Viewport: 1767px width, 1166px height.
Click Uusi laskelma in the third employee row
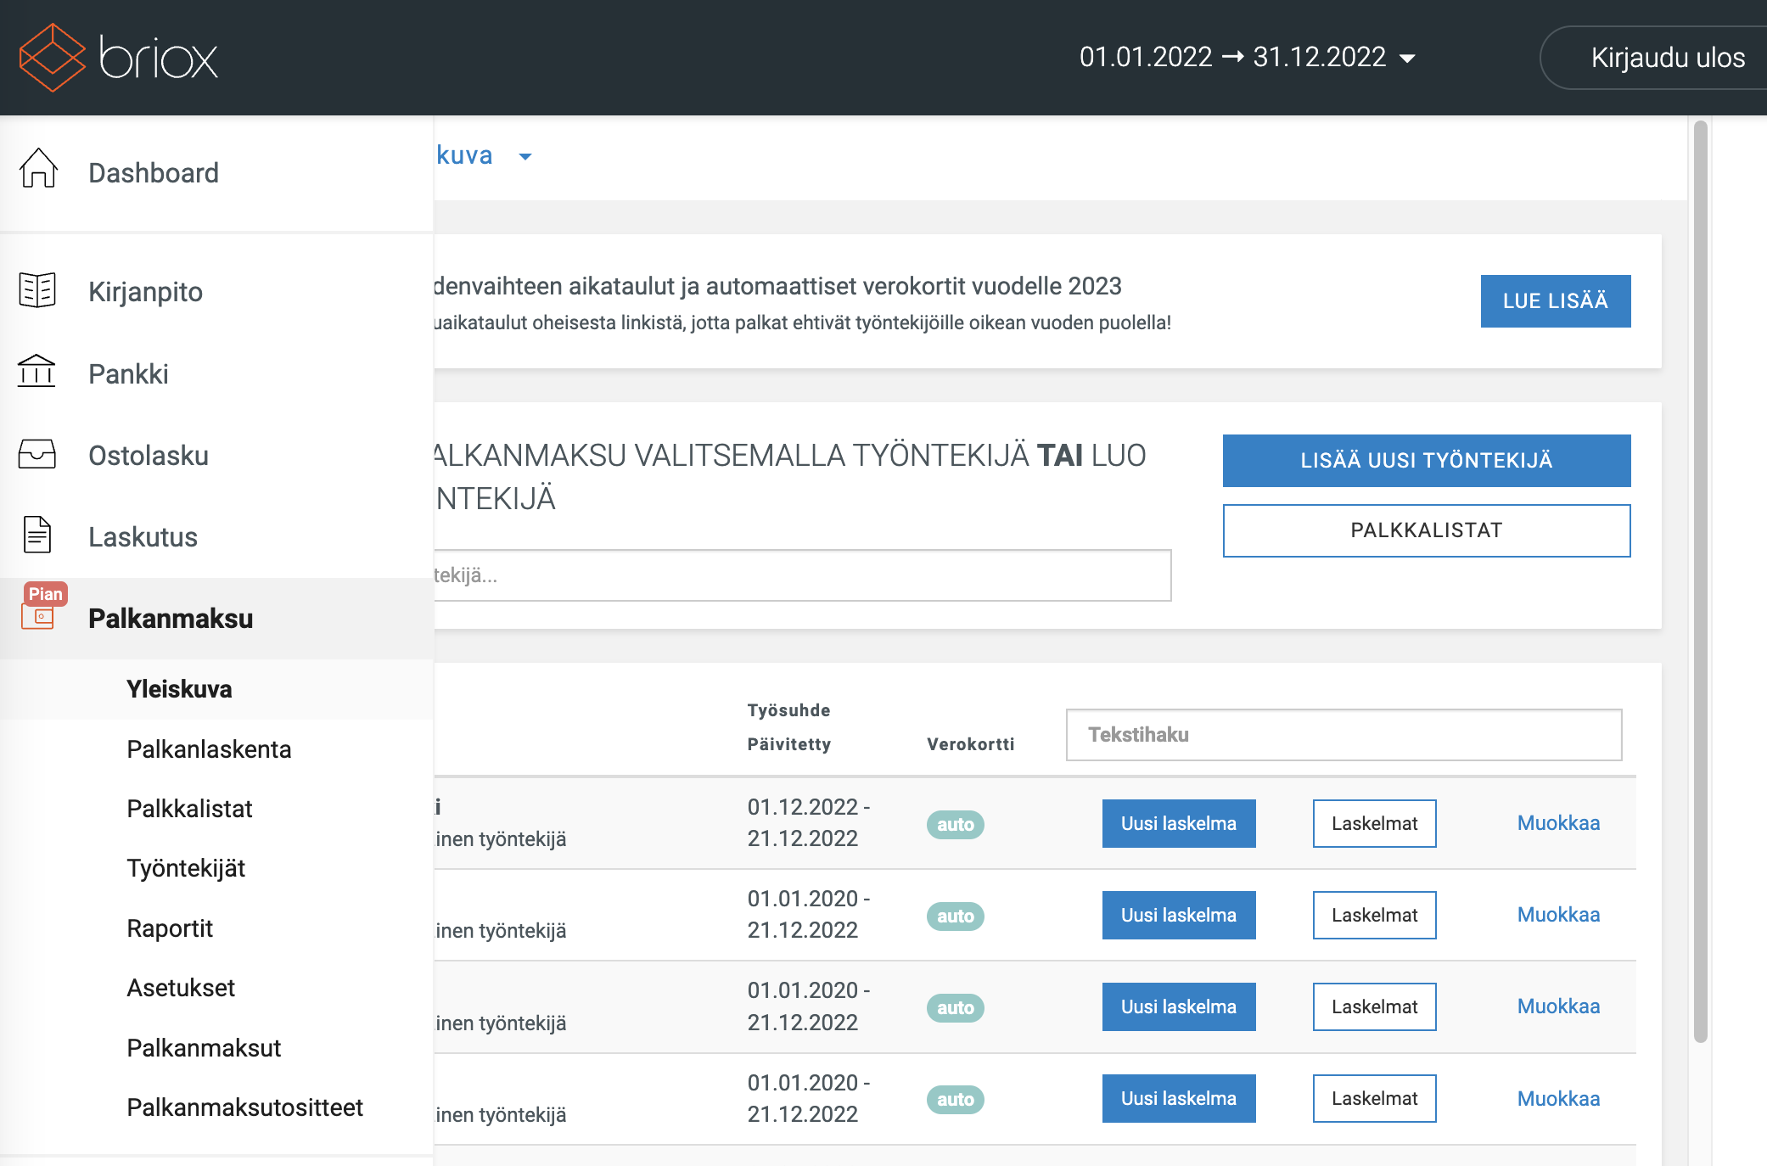[x=1178, y=1006]
